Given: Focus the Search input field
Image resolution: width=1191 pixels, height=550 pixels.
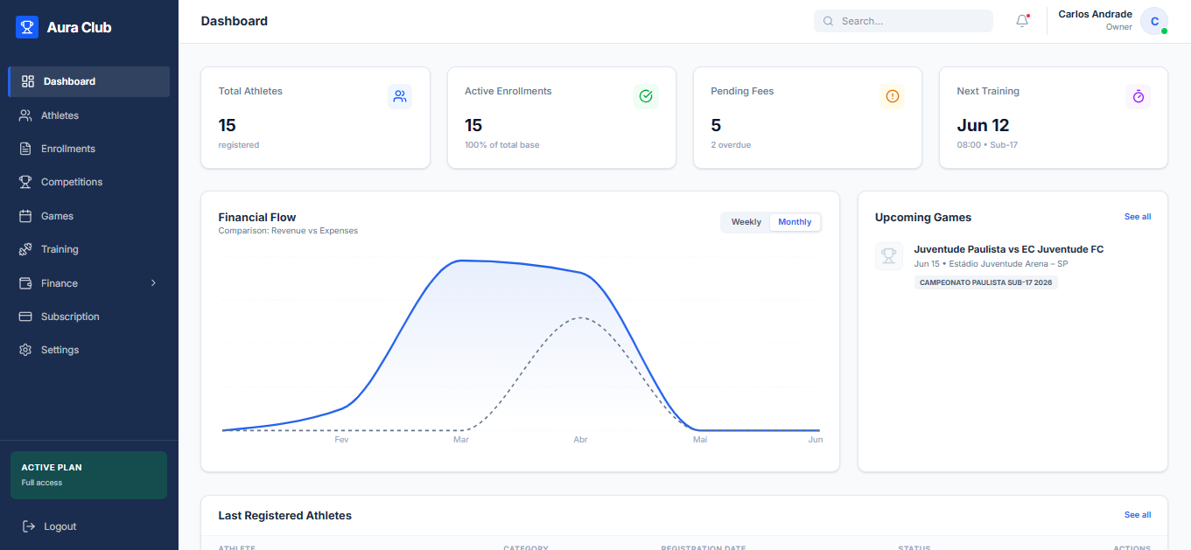Looking at the screenshot, I should point(903,21).
